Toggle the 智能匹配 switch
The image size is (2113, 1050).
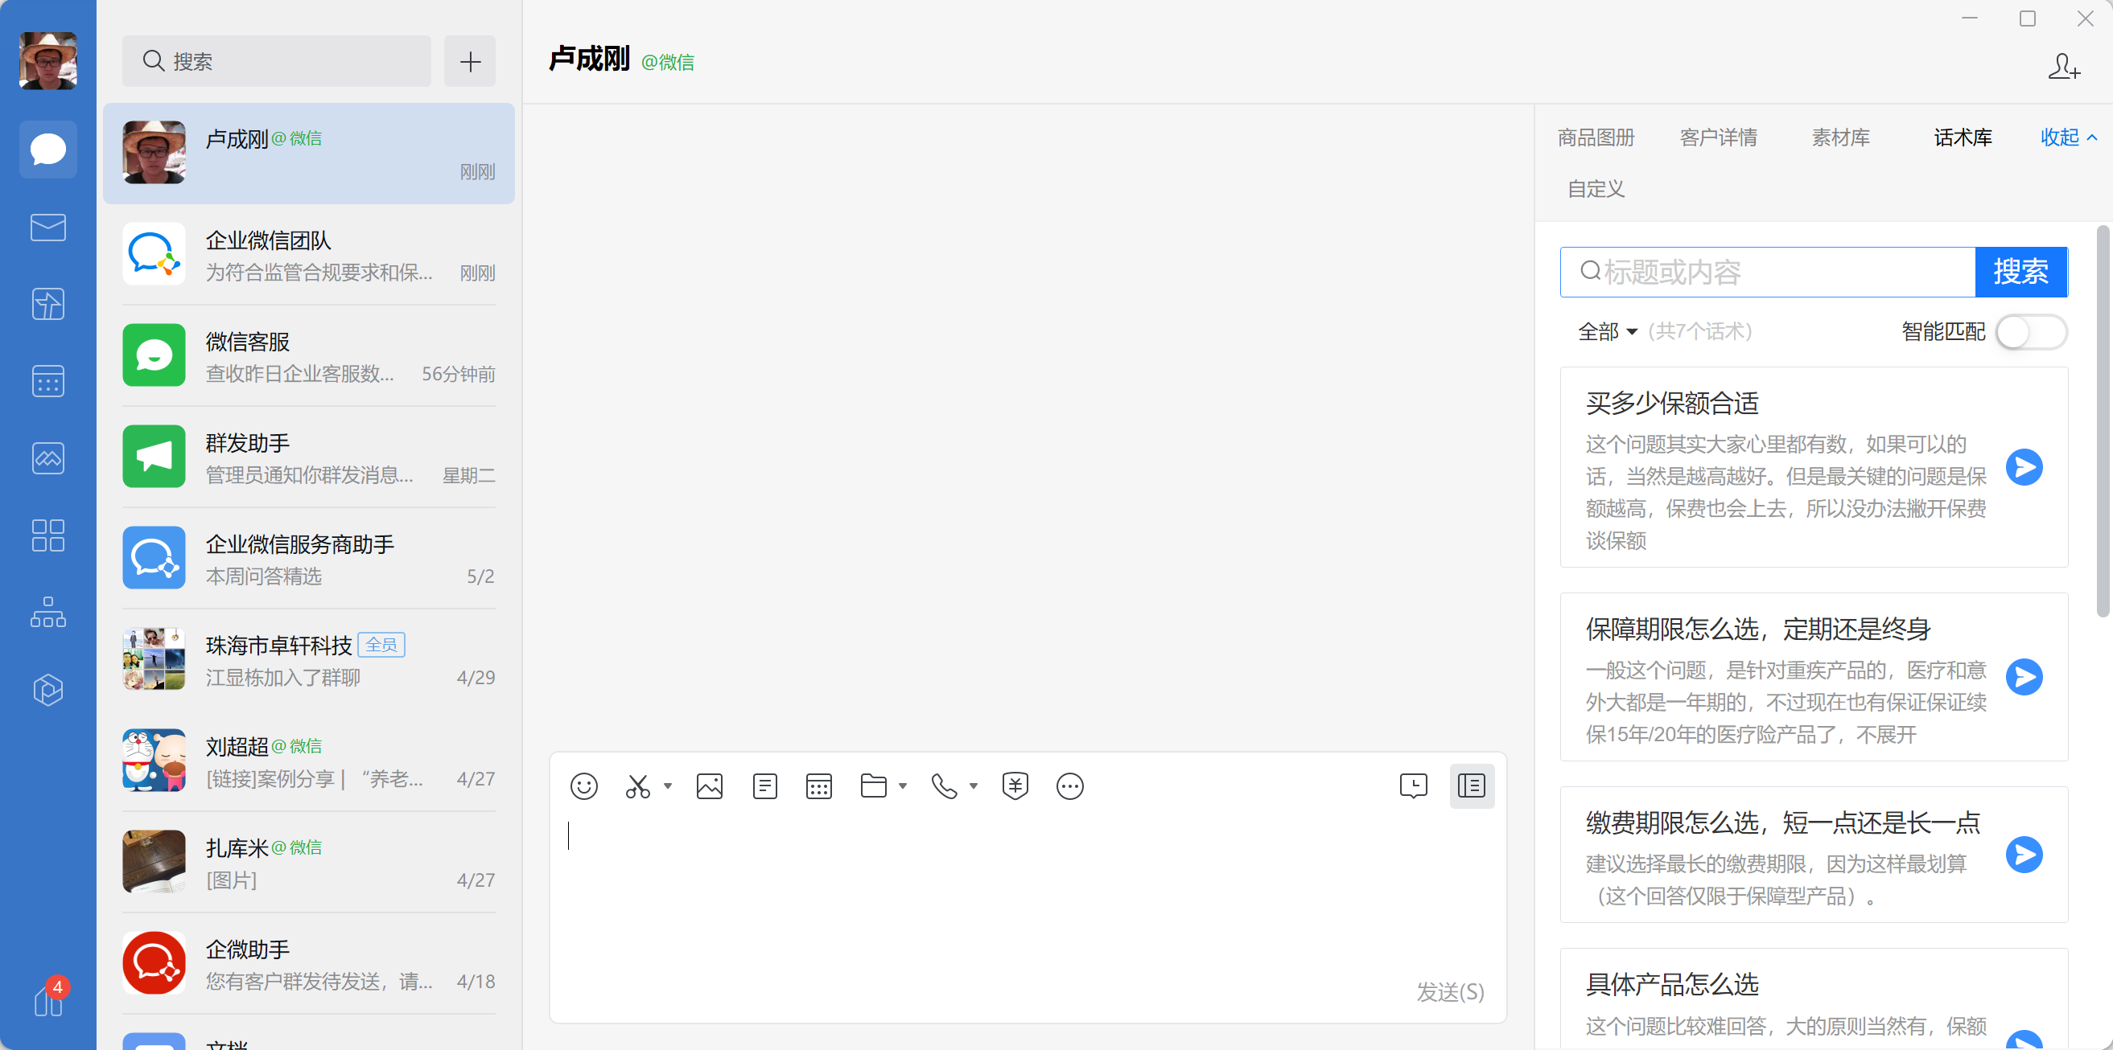tap(2031, 332)
